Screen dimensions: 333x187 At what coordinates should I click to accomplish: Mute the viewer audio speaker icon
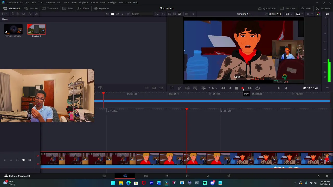327,14
